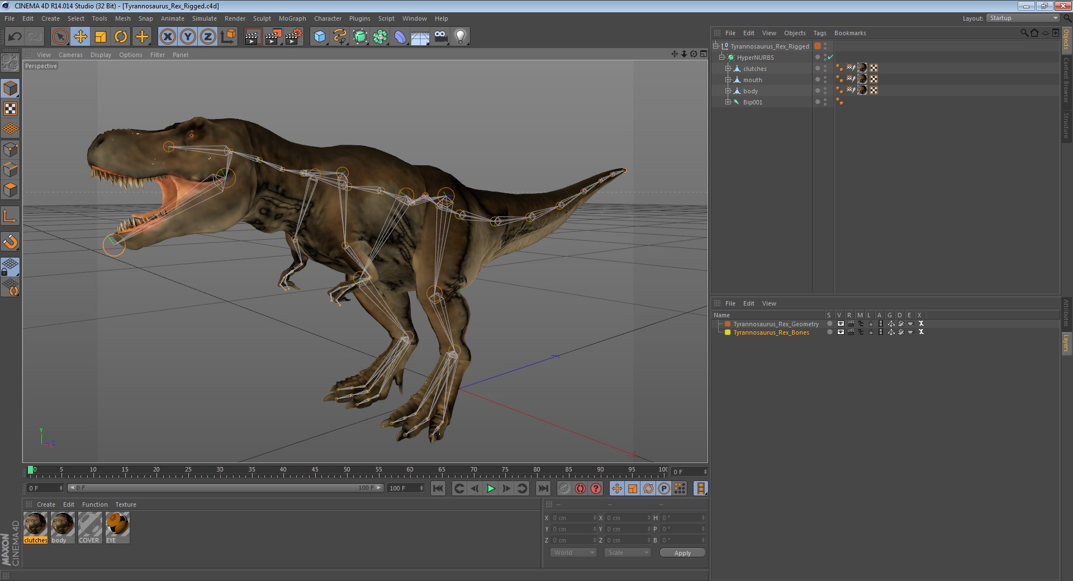Viewport: 1073px width, 581px height.
Task: Open Material Manager Texture menu
Action: 126,504
